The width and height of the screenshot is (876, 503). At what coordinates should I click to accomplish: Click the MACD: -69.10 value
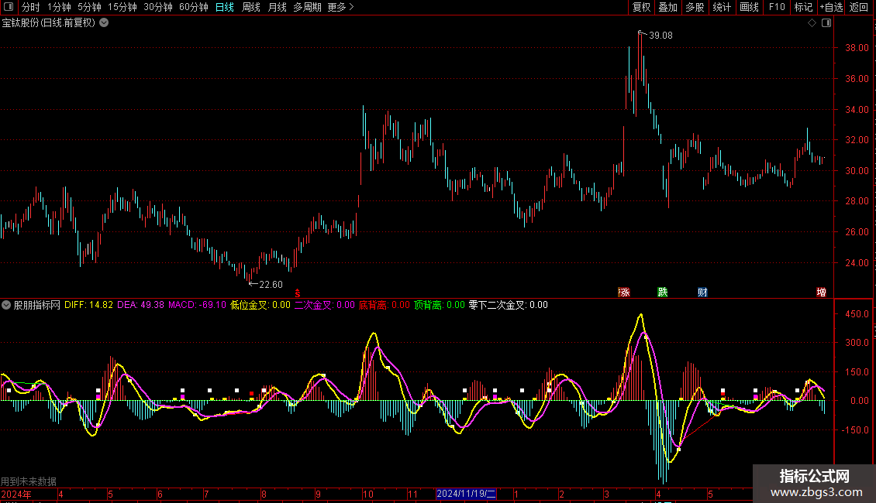(197, 305)
